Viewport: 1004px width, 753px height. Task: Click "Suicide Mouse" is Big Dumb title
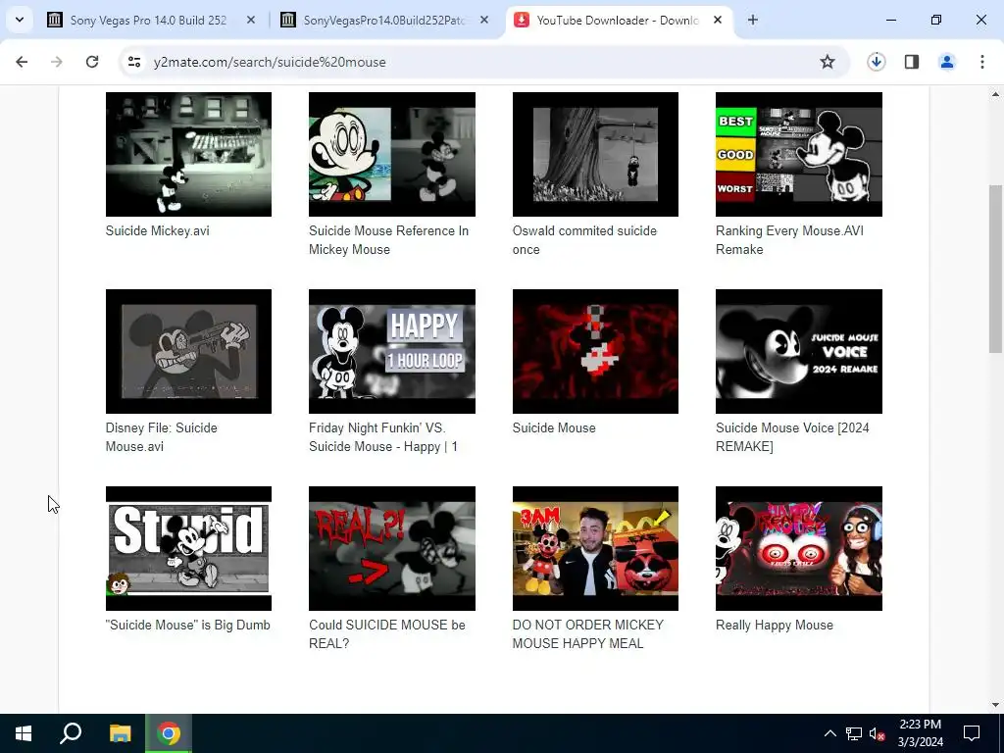coord(188,626)
